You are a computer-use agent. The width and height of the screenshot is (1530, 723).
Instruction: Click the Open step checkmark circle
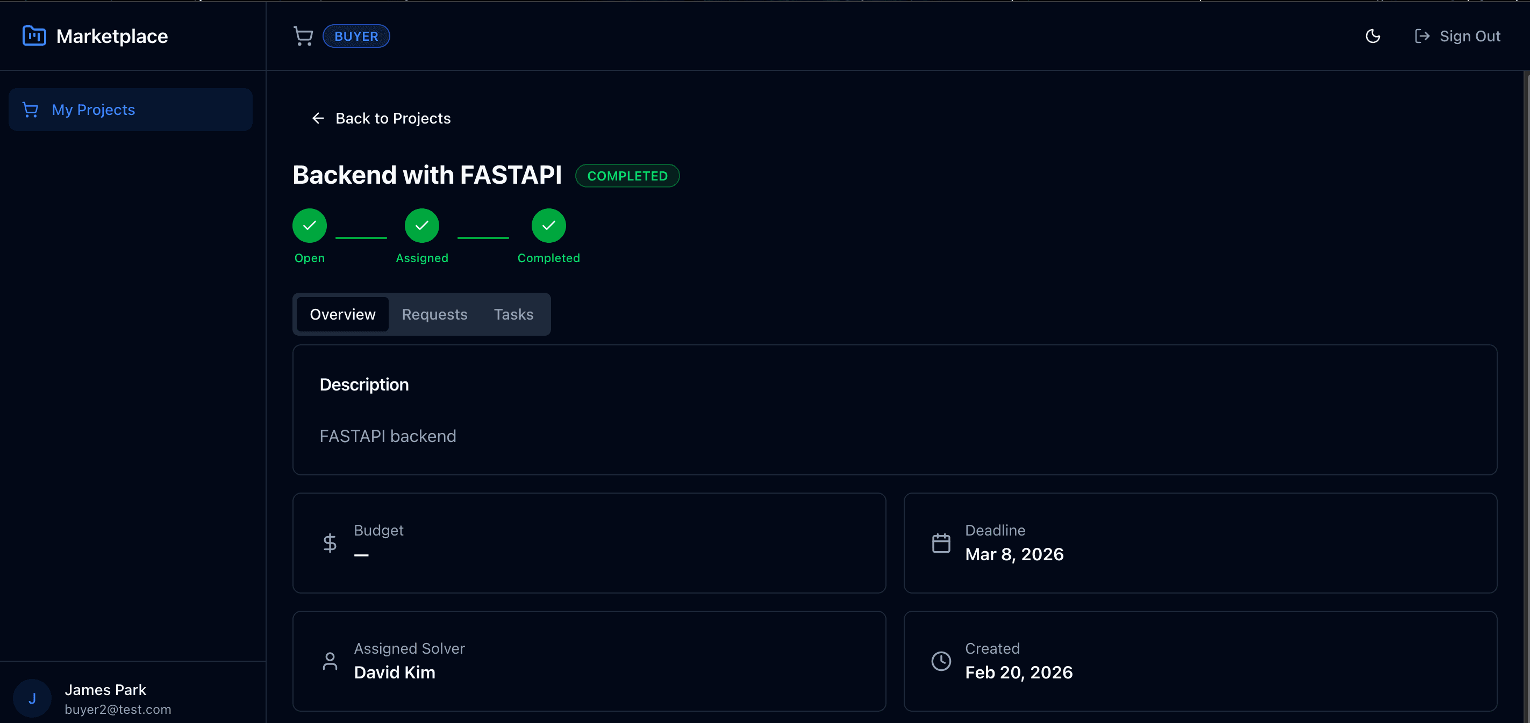point(310,226)
